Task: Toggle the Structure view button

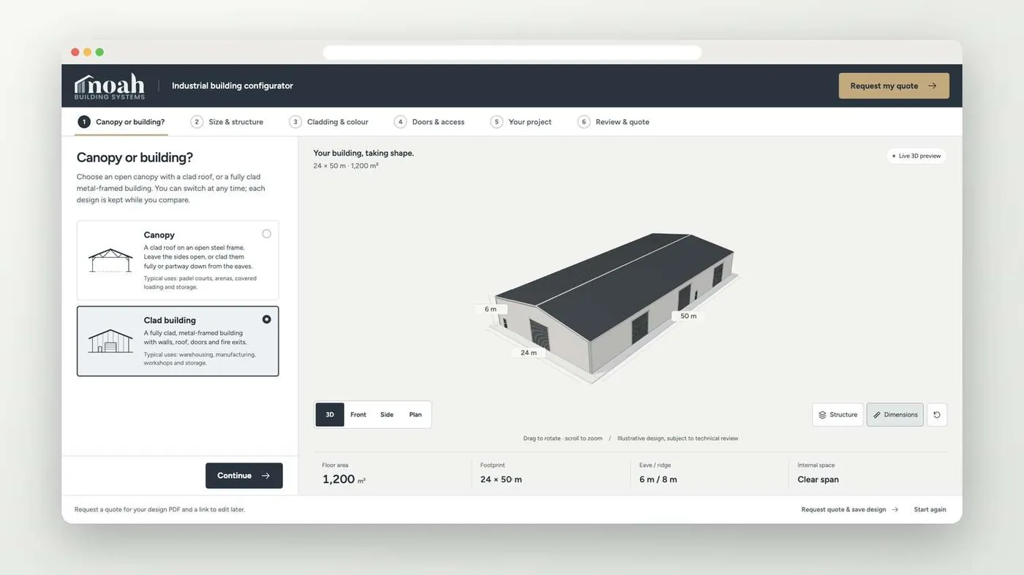Action: pyautogui.click(x=837, y=415)
